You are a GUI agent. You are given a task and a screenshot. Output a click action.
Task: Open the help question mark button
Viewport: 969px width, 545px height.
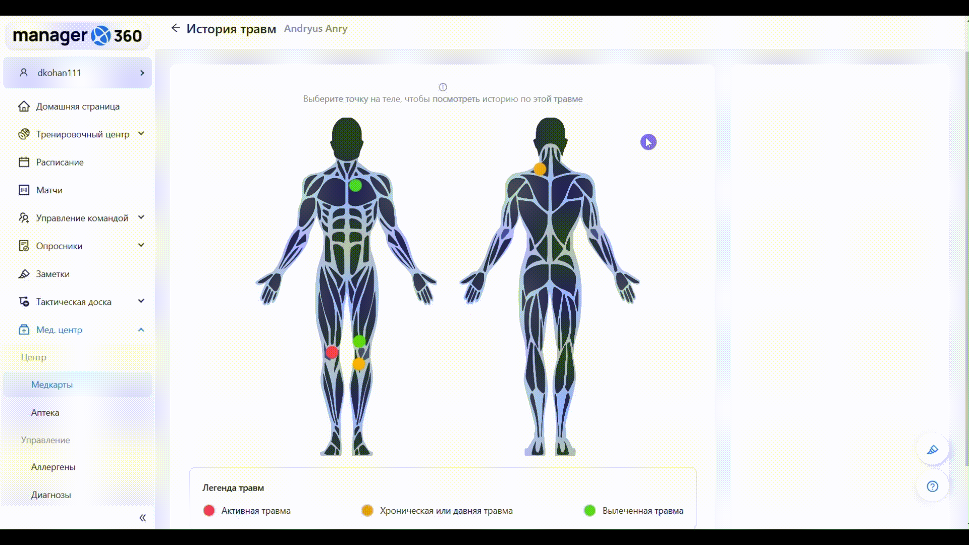932,486
